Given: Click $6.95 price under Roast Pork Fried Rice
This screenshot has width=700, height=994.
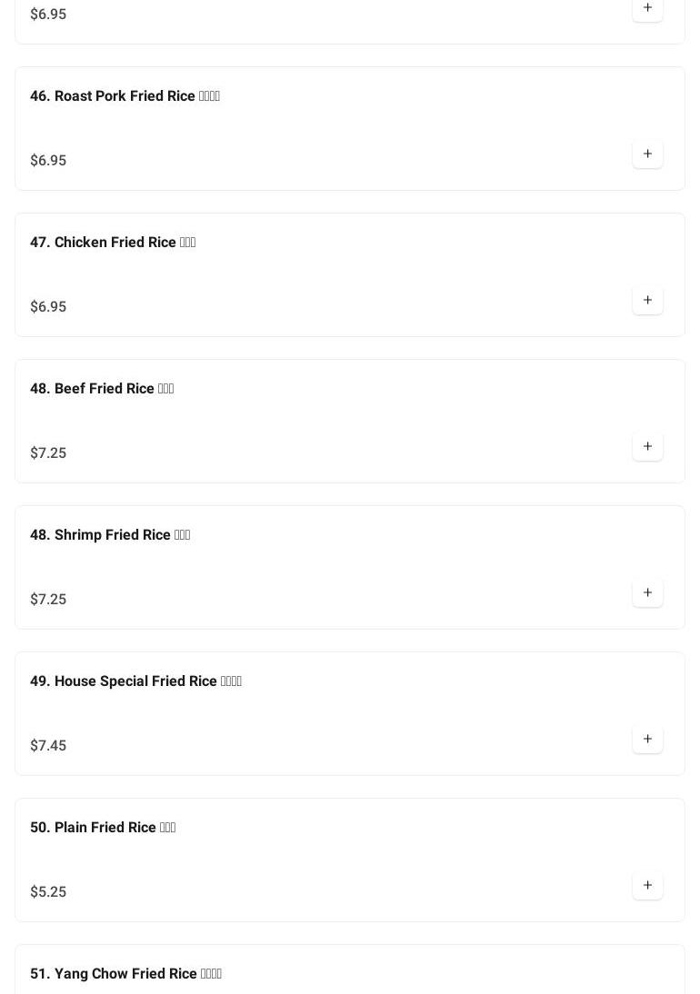Looking at the screenshot, I should pos(48,161).
